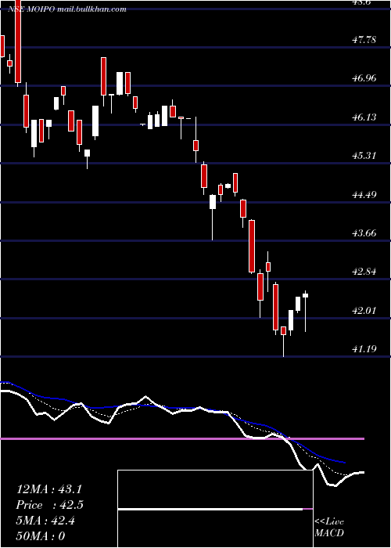391x548 pixels.
Task: Click the 43.66 price axis label
Action: [x=364, y=233]
